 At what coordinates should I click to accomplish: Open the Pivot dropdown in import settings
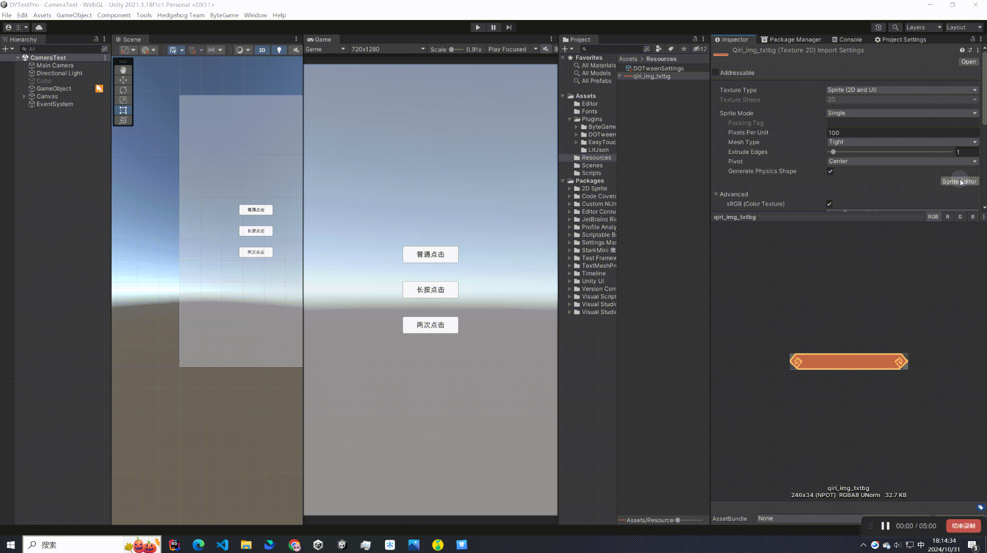click(902, 161)
